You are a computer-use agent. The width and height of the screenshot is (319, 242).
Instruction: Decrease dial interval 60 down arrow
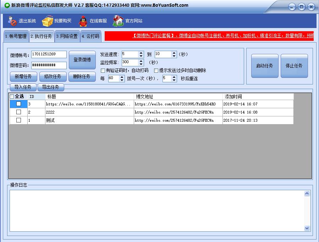122,80
